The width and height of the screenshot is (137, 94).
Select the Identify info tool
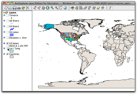[x=65, y=8]
